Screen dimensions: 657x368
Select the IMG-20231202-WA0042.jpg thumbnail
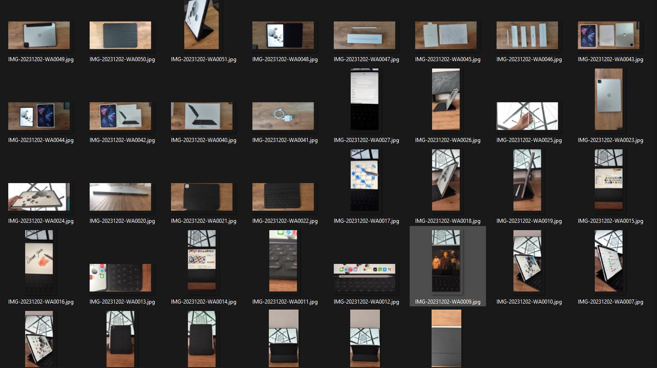point(120,116)
